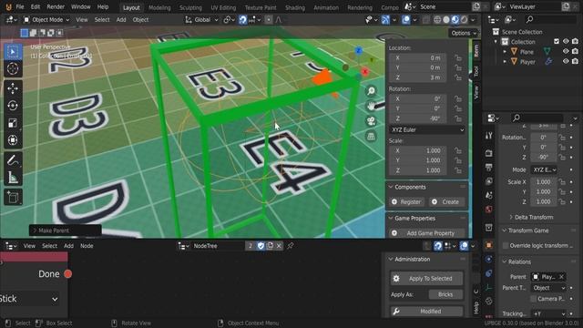Pin the NodeTree in node editor

(x=290, y=246)
